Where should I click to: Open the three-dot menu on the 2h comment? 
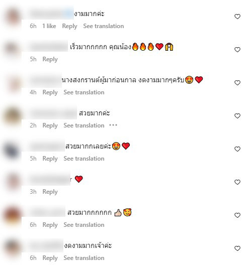(113, 125)
